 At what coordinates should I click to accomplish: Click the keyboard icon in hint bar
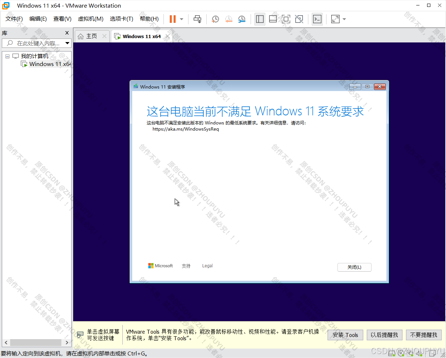pyautogui.click(x=80, y=334)
